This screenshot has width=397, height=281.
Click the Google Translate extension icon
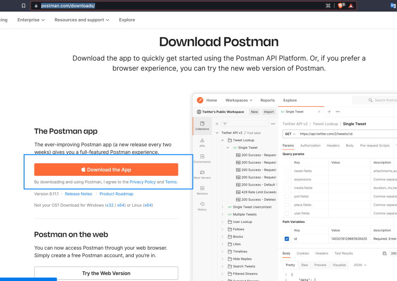point(393,5)
